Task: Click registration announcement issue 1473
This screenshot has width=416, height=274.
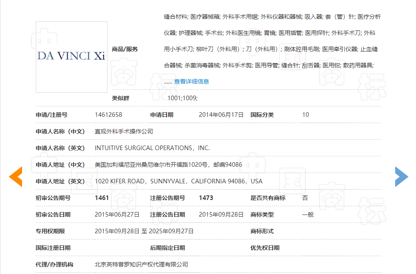Action: pyautogui.click(x=206, y=198)
